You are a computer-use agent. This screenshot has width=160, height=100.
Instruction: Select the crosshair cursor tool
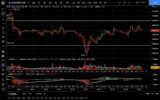coord(3,14)
